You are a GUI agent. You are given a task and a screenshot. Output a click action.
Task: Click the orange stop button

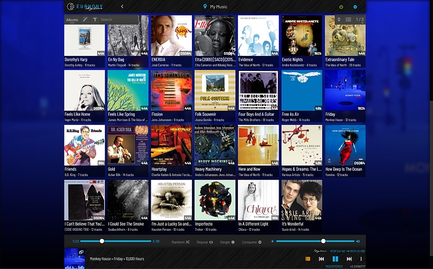307,259
